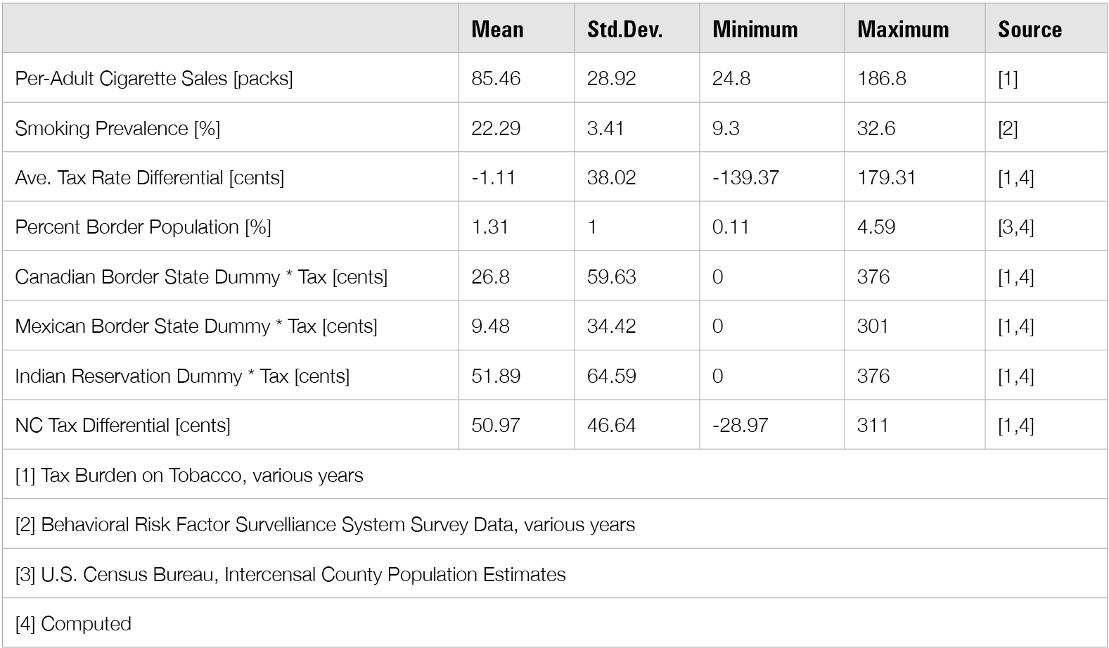This screenshot has width=1109, height=648.
Task: Click the 85.46 mean value cell
Action: (496, 78)
